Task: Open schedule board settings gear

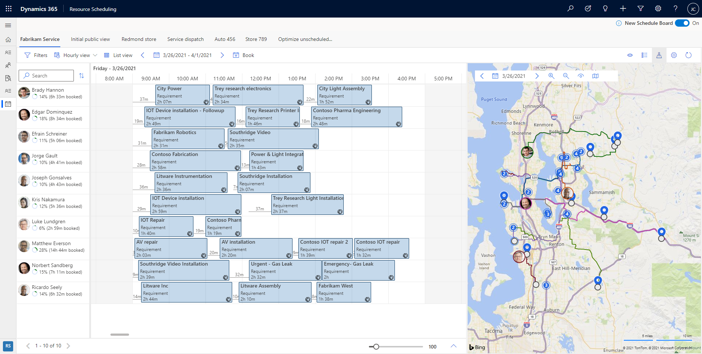Action: [x=674, y=55]
